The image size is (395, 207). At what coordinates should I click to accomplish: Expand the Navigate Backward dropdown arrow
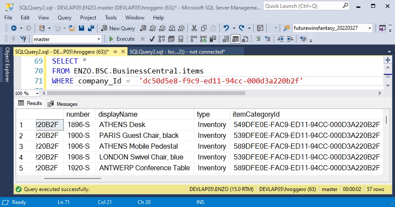coord(21,28)
